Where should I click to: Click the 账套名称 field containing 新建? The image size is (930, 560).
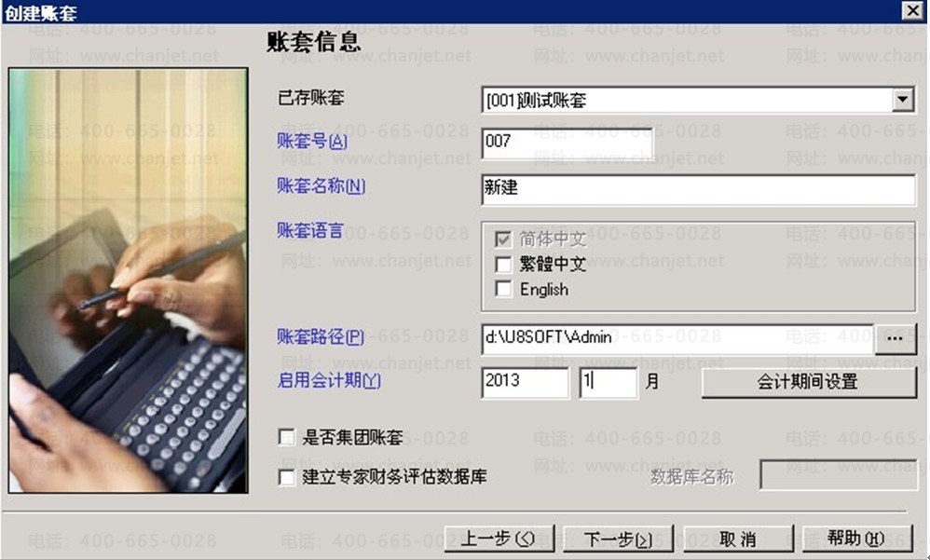coord(699,190)
